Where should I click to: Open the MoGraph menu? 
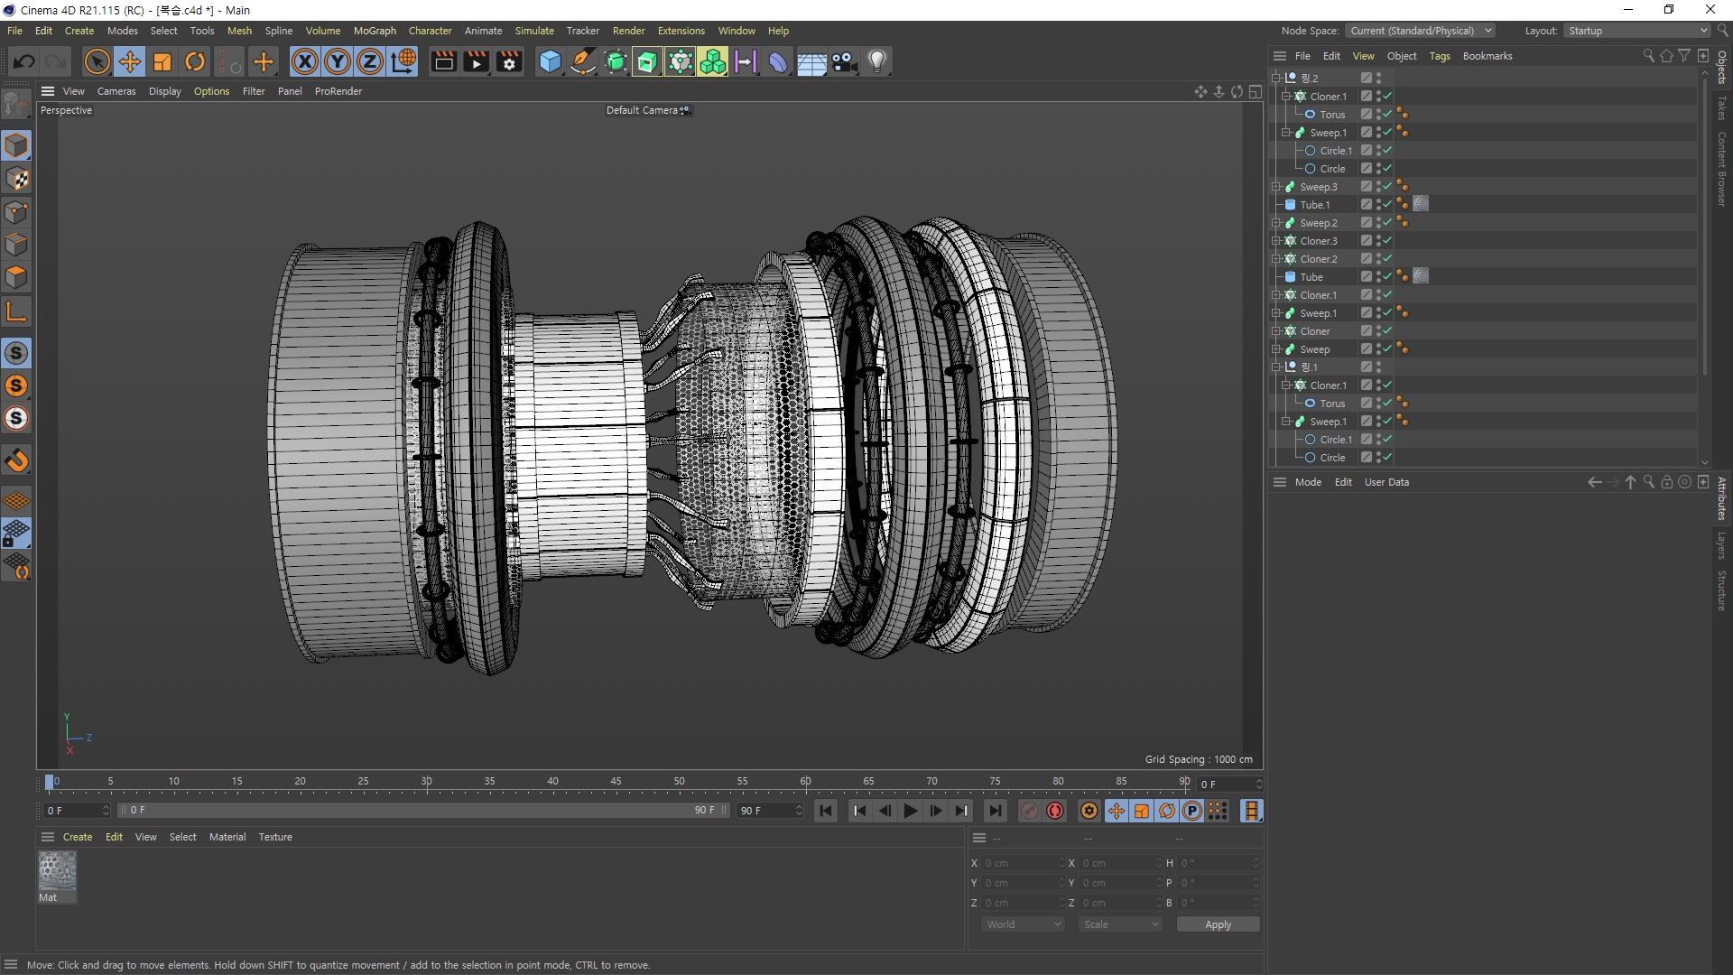coord(375,31)
